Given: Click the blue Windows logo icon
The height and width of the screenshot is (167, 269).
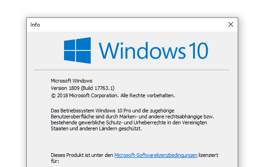Looking at the screenshot, I should [77, 50].
